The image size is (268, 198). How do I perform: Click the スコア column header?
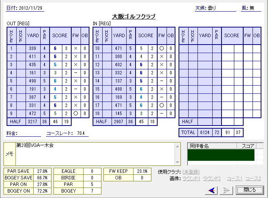(x=247, y=146)
